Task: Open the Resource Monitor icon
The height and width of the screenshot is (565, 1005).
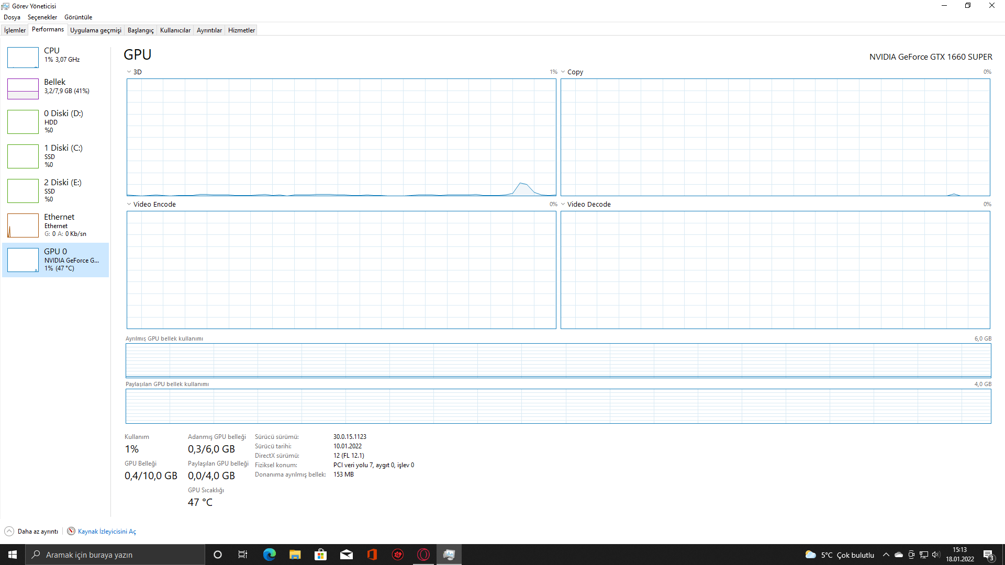Action: [71, 531]
